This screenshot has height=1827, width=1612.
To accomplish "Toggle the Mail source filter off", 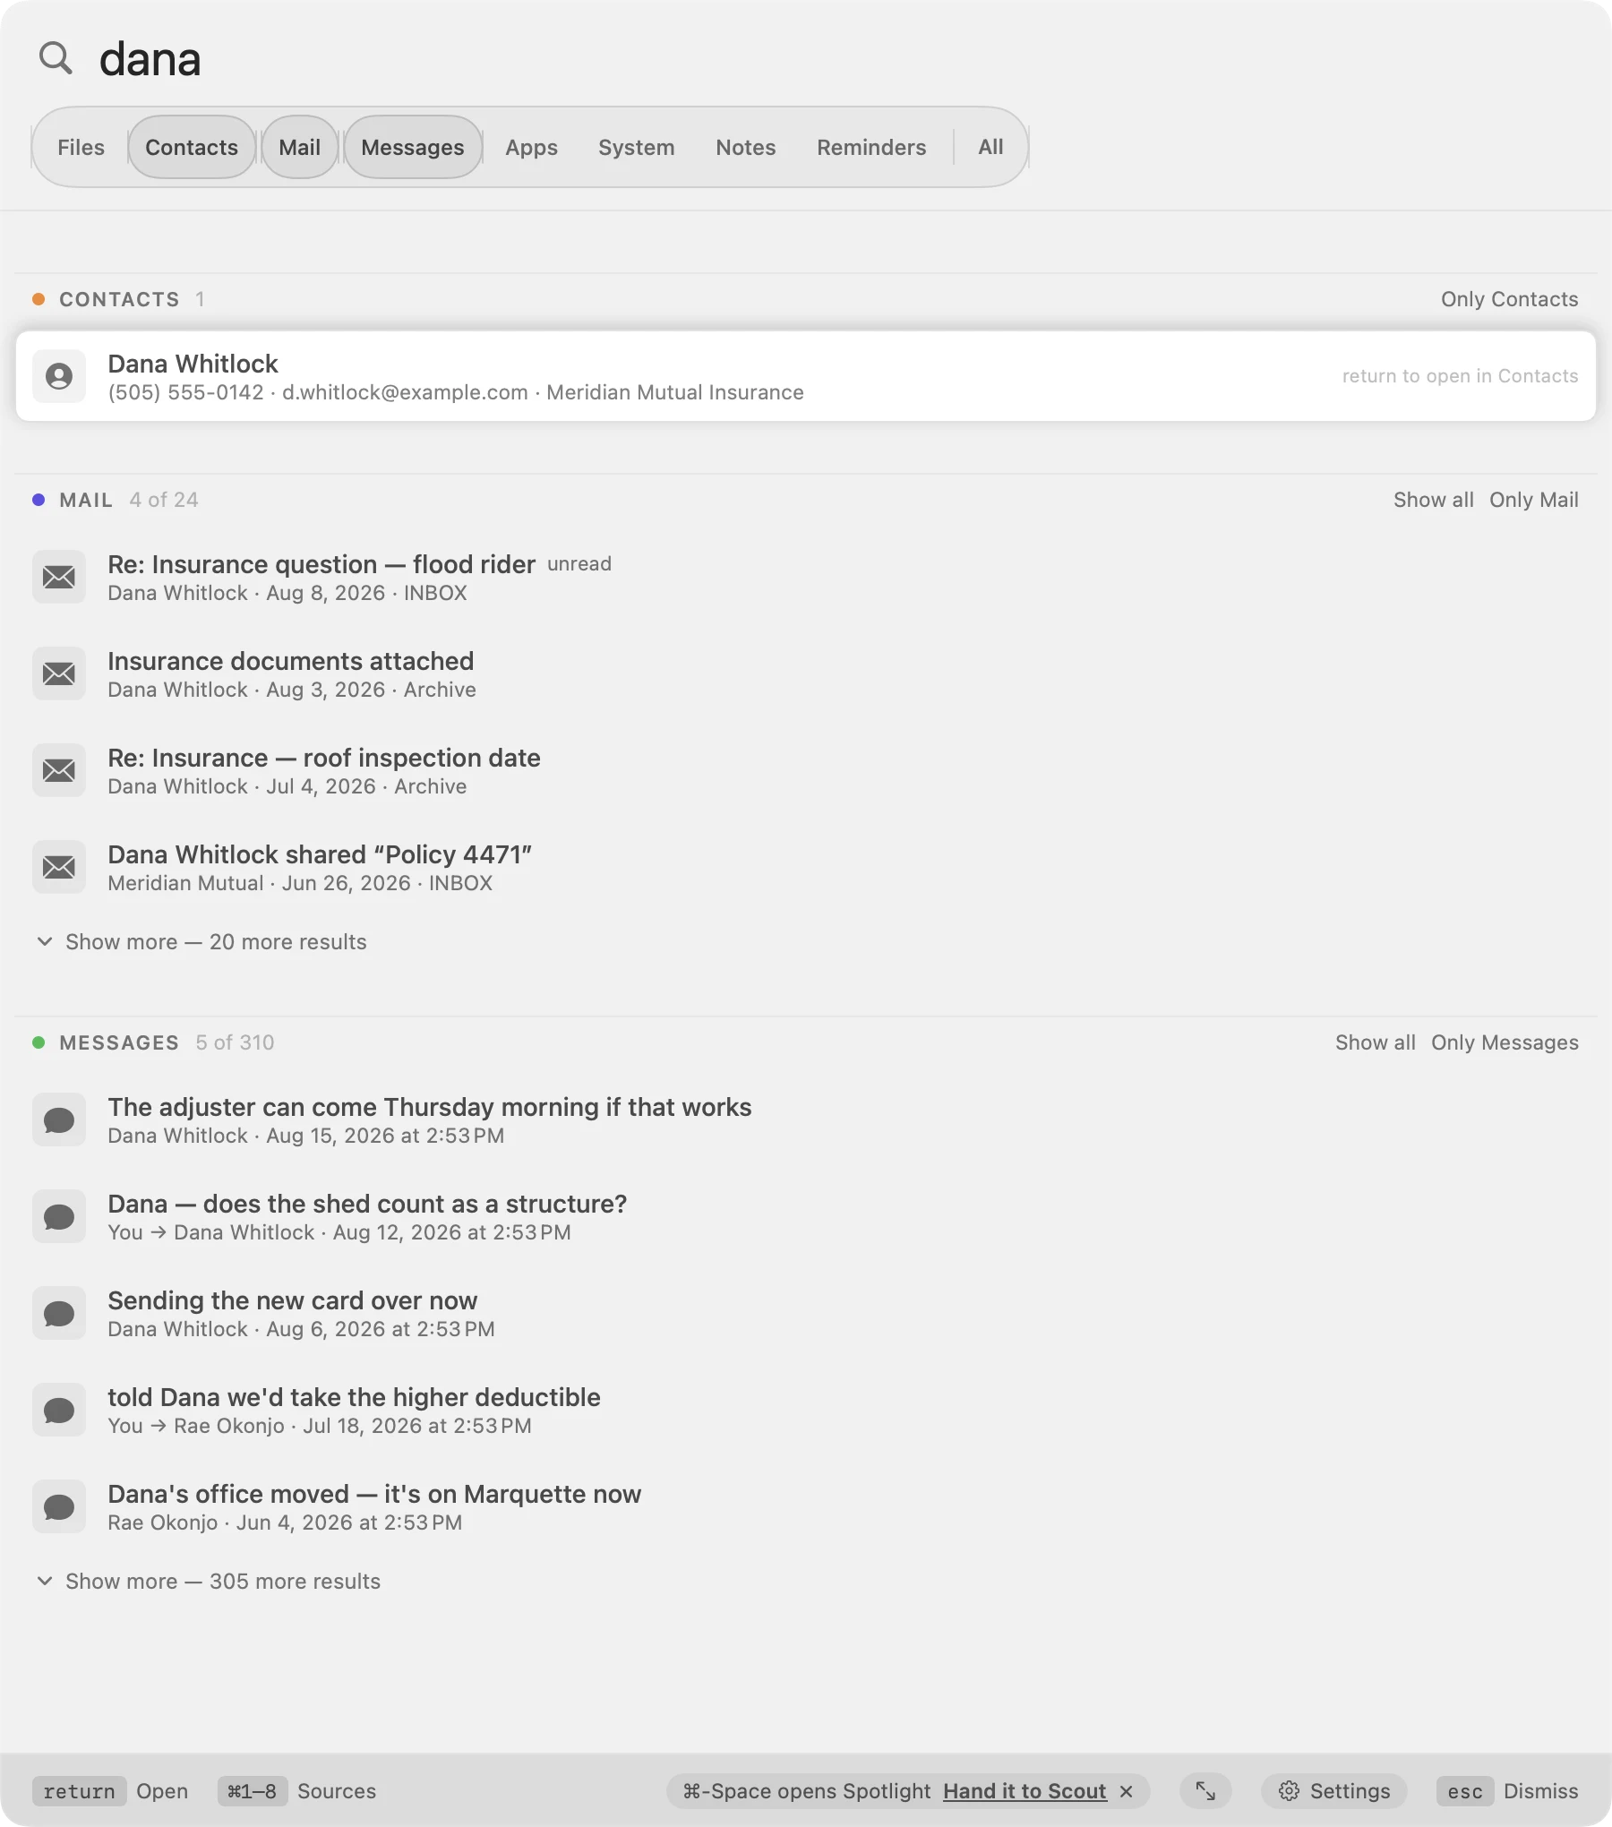I will pyautogui.click(x=299, y=147).
